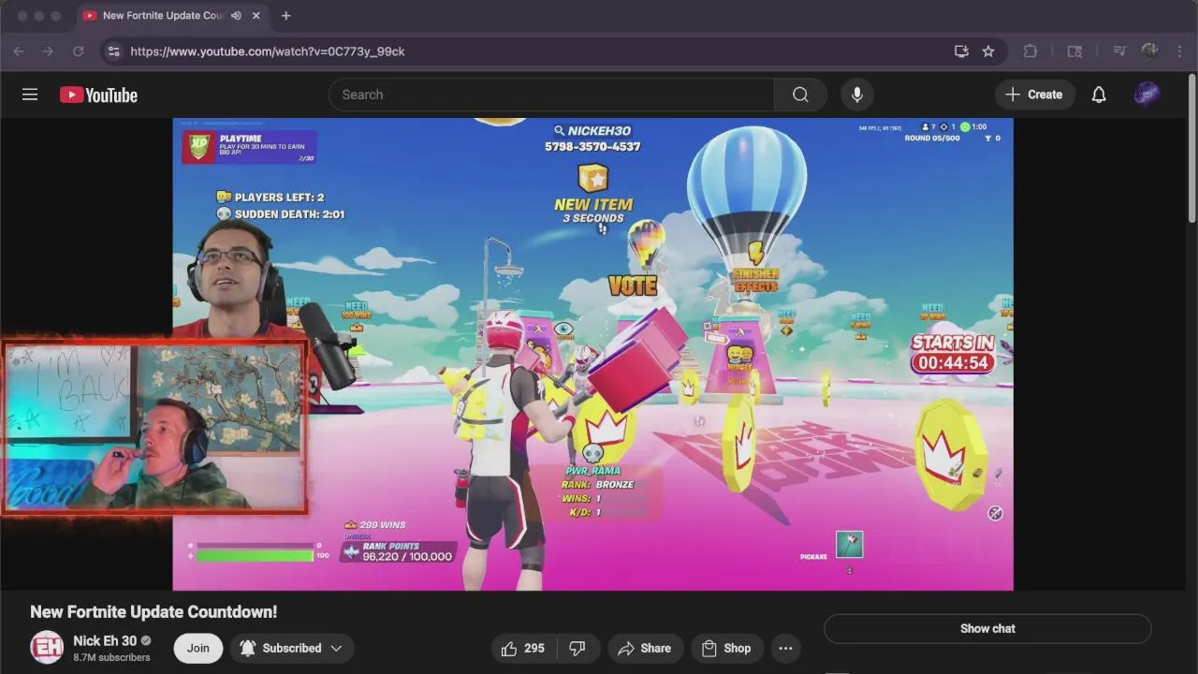Install the app via address bar icon
Image resolution: width=1198 pixels, height=674 pixels.
(961, 51)
